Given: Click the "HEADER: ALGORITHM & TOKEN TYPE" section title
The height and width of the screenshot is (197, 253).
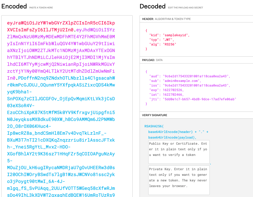Looking at the screenshot, I should 166,19.
